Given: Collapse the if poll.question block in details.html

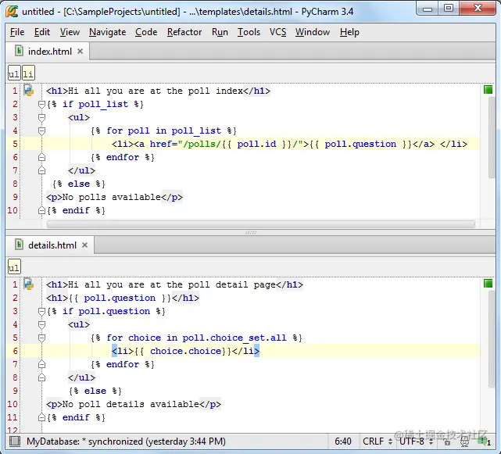Looking at the screenshot, I should (41, 311).
